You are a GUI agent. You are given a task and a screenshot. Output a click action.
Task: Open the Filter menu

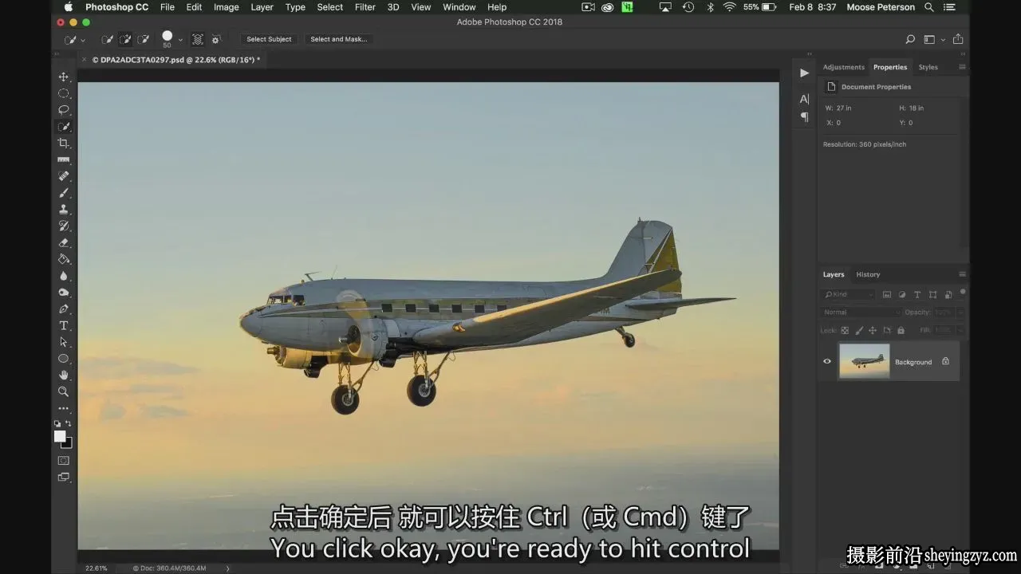coord(365,7)
